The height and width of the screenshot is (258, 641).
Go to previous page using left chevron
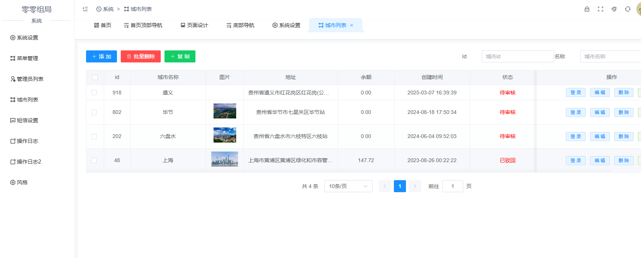pyautogui.click(x=385, y=186)
